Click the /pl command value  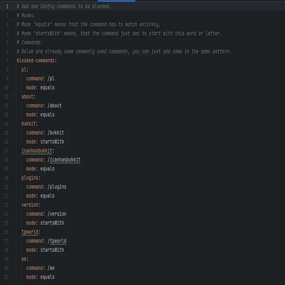[51, 78]
